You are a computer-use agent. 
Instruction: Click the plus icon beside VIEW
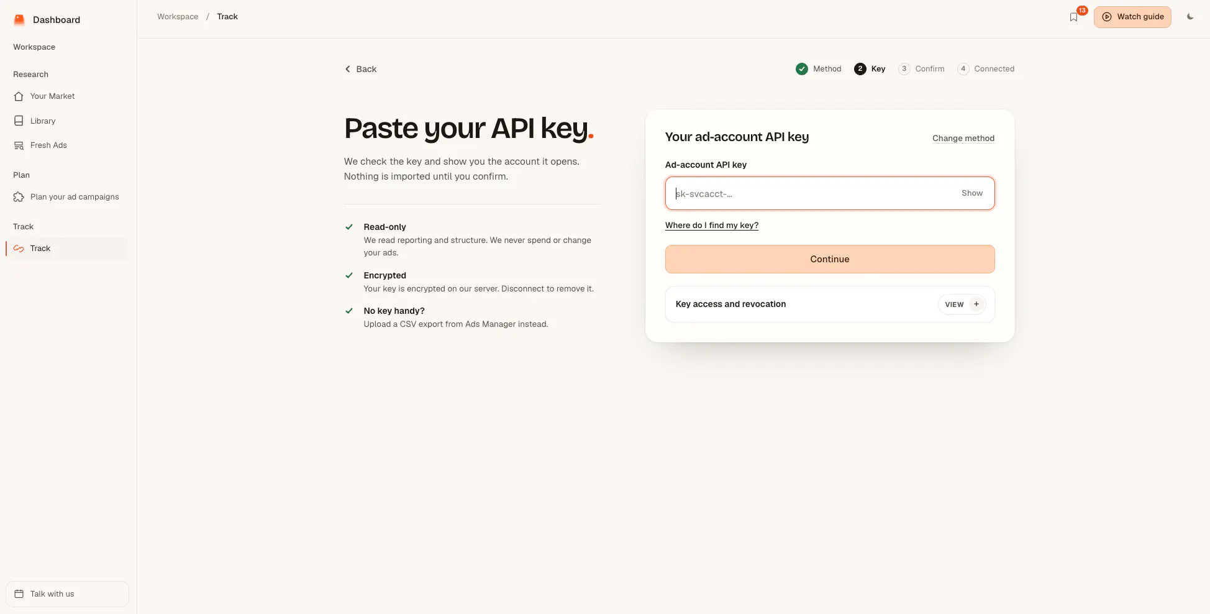[x=976, y=305]
